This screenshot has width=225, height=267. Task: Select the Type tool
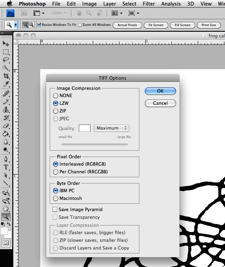[6, 167]
